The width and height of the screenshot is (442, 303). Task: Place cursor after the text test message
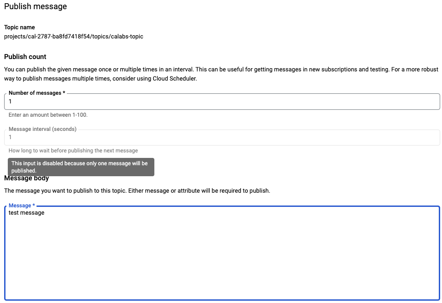point(45,212)
